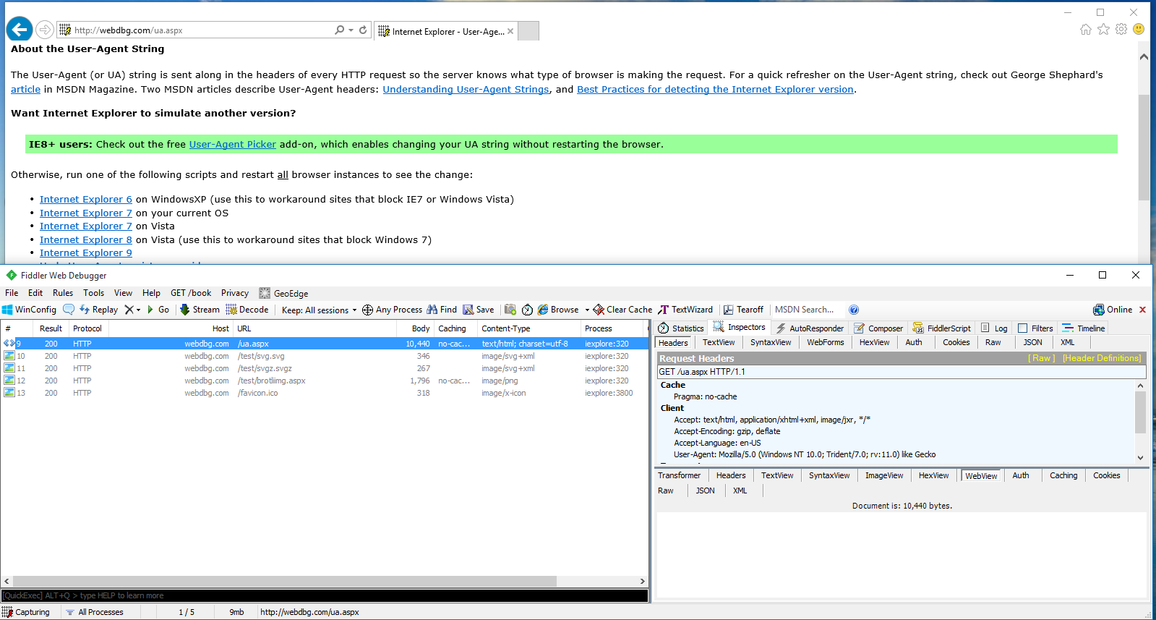
Task: Open the File menu in Fiddler
Action: click(12, 293)
